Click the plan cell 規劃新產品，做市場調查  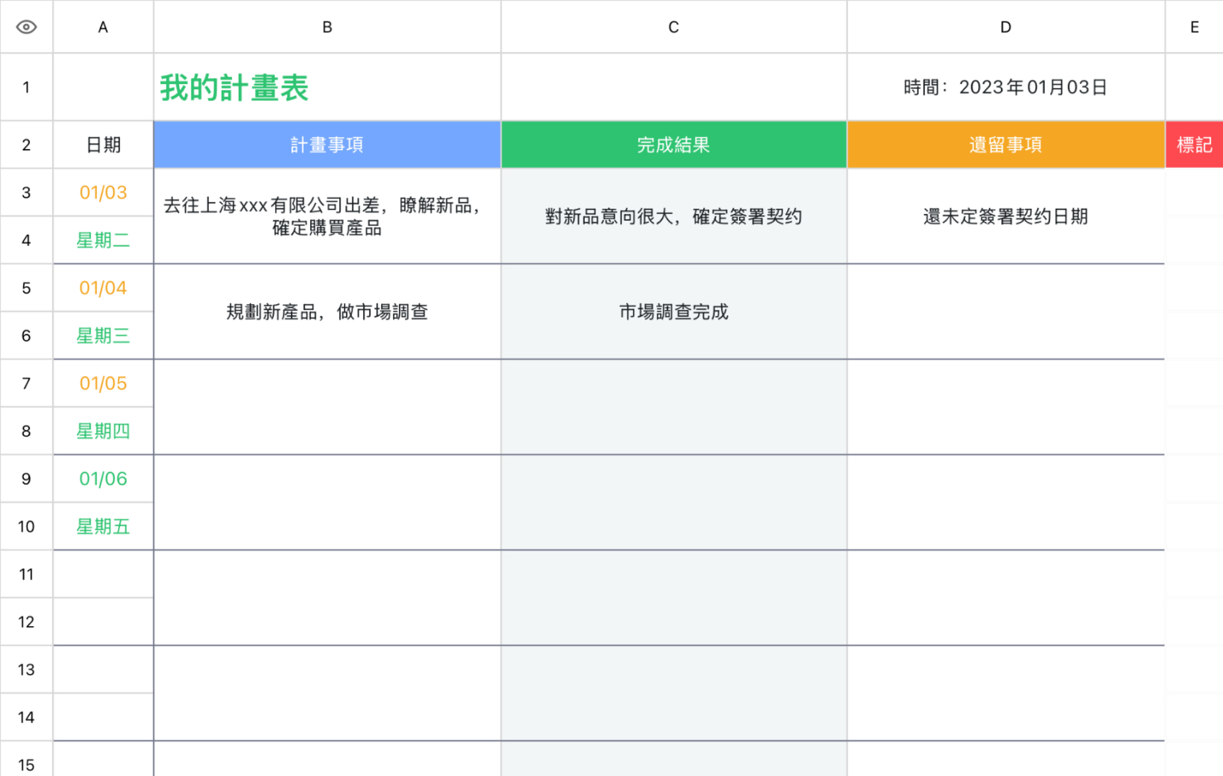click(x=327, y=312)
